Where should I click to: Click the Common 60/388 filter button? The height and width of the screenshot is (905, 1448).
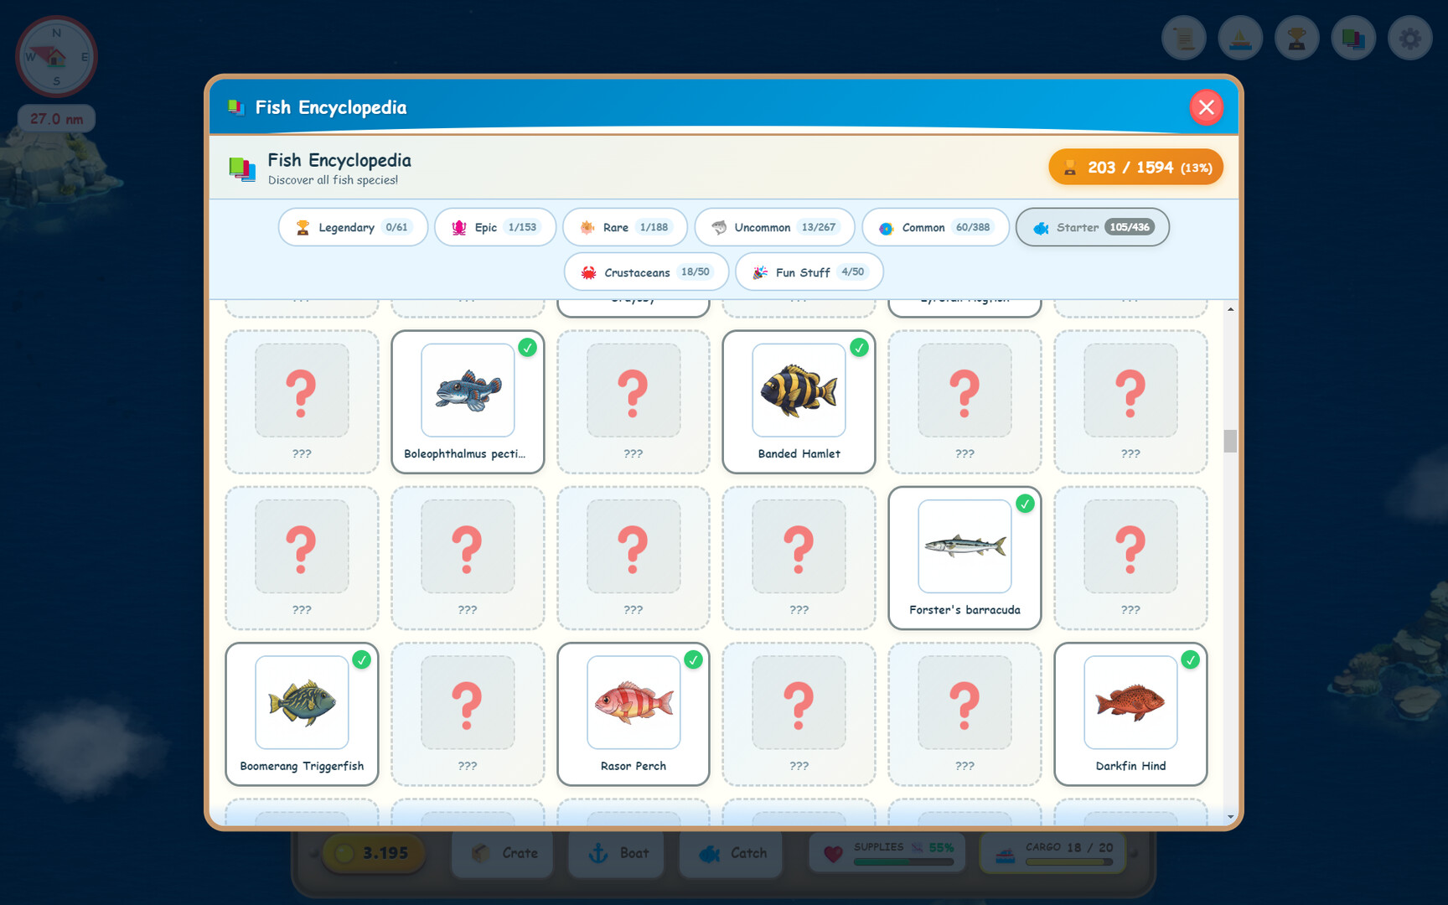pos(935,227)
